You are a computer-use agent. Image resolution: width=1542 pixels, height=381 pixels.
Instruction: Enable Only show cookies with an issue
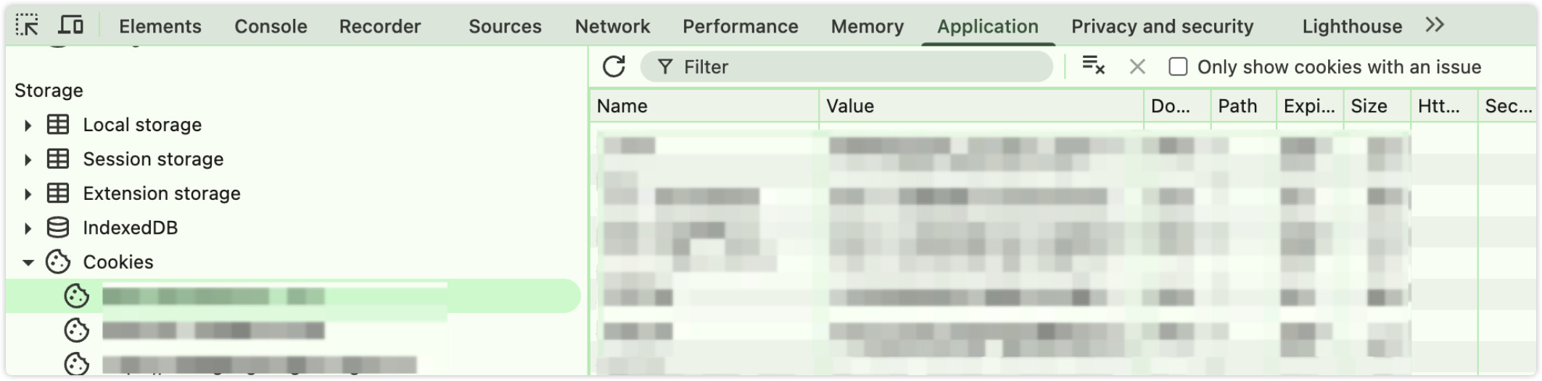1178,67
